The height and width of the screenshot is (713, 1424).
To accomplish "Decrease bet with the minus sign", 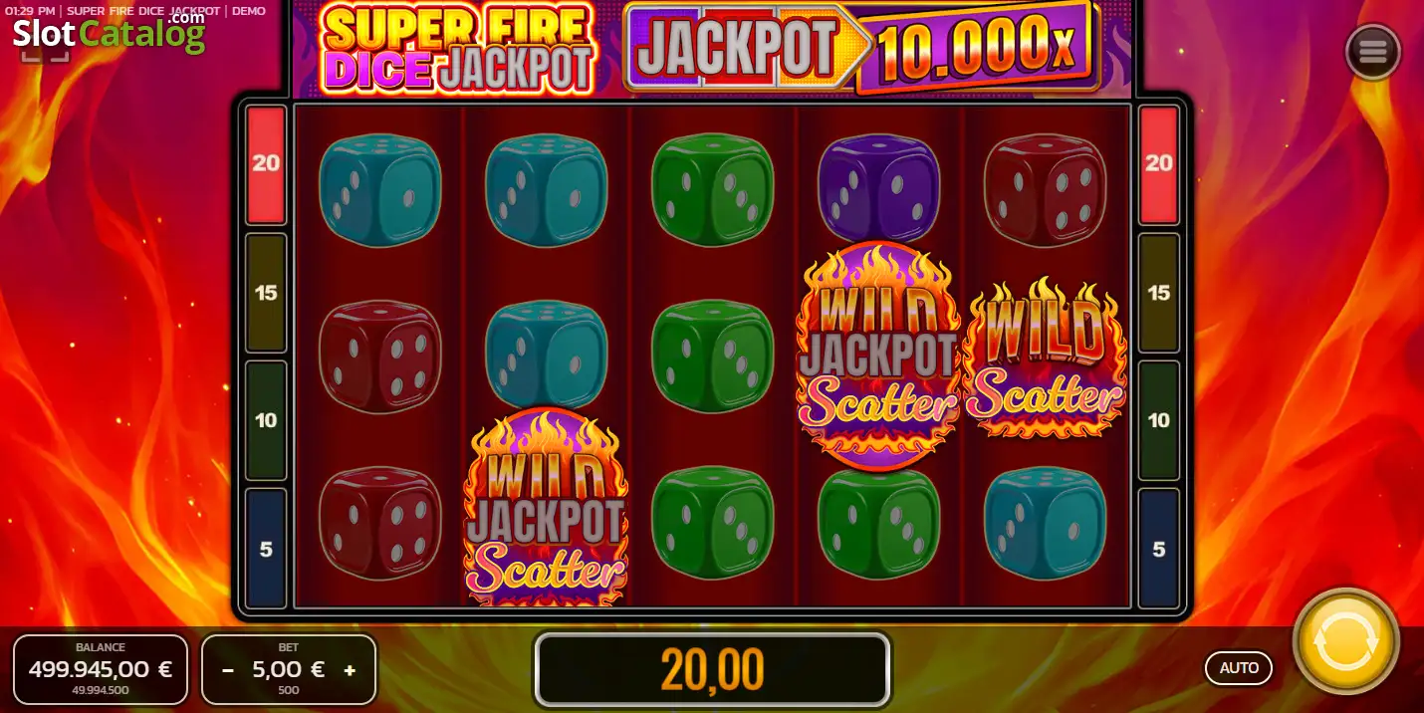I will (x=228, y=670).
